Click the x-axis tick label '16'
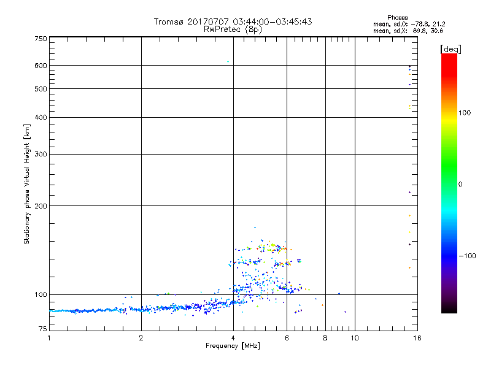 (x=417, y=338)
